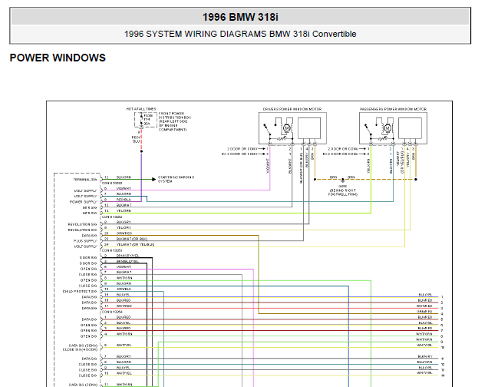Click the "(BEHIND RIGHT FOOTWELL TRIM)" note
This screenshot has width=488, height=387.
343,193
